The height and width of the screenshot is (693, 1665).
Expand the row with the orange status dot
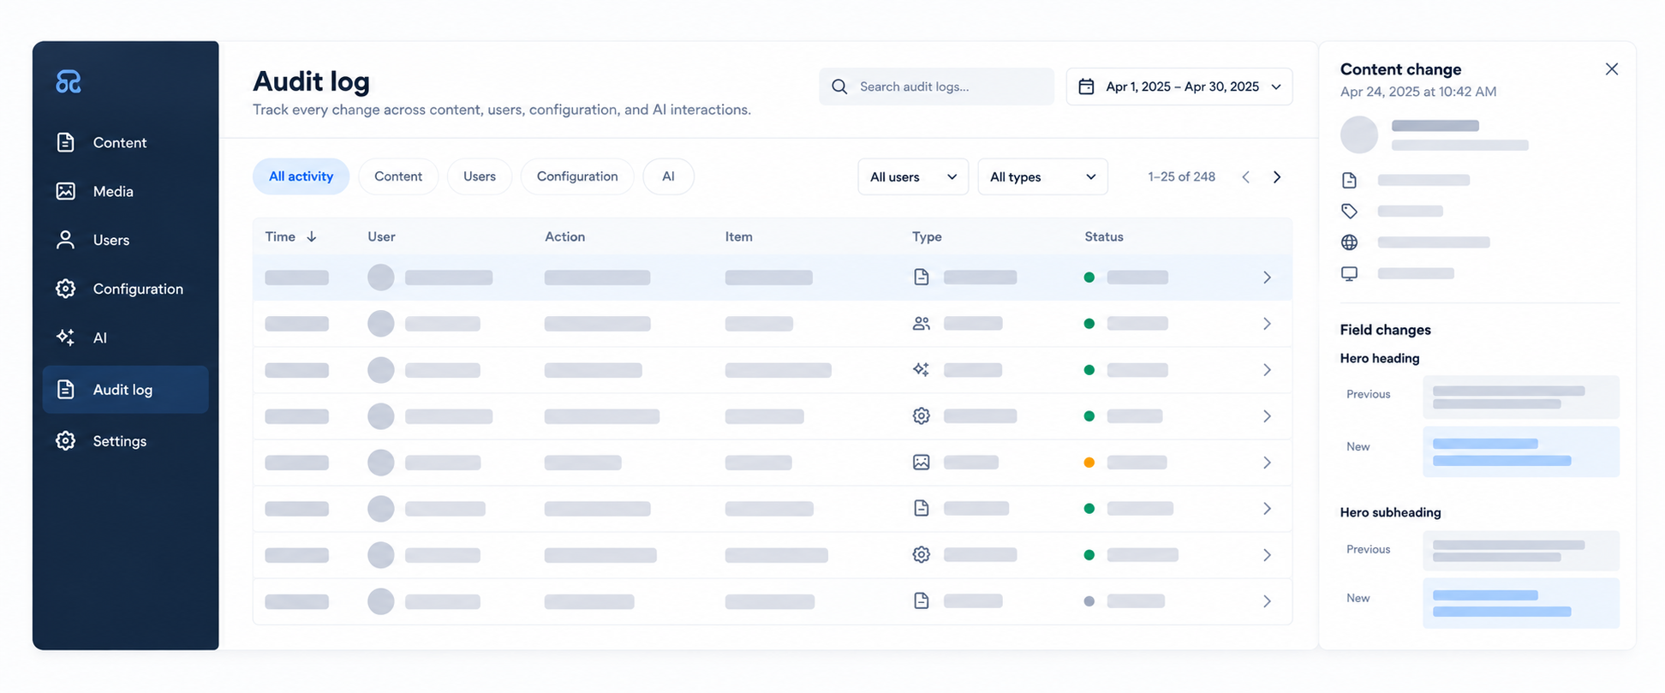(x=1267, y=462)
